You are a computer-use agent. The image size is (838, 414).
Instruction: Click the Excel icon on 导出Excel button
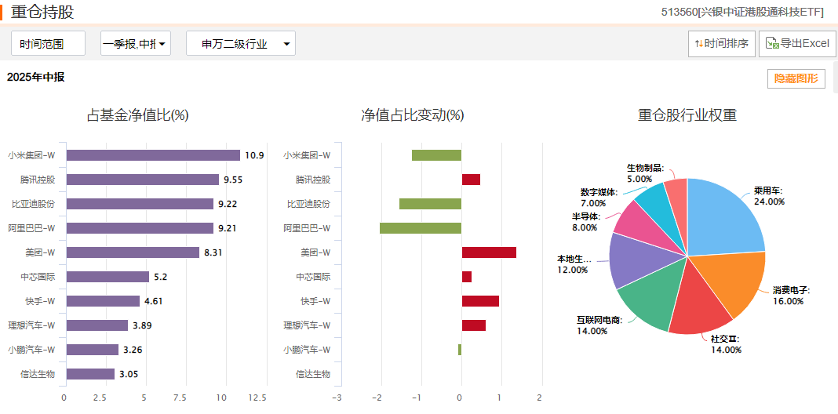pos(772,43)
